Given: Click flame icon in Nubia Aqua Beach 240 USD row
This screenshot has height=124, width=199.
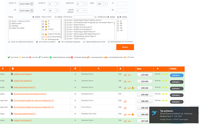Looking at the screenshot, I should (133, 114).
